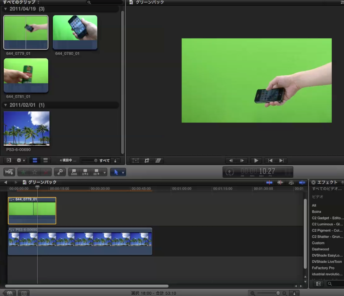Click the Distort tool in the viewer
The width and height of the screenshot is (344, 296).
coord(158,160)
